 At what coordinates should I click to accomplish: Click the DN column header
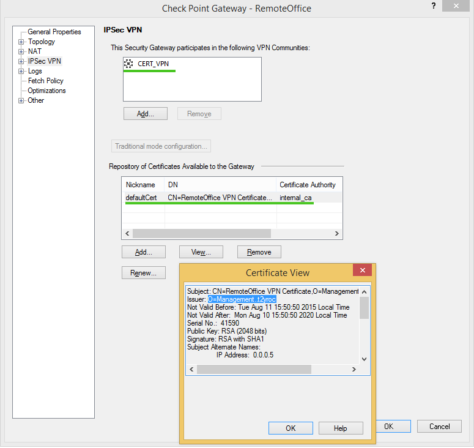pos(220,185)
